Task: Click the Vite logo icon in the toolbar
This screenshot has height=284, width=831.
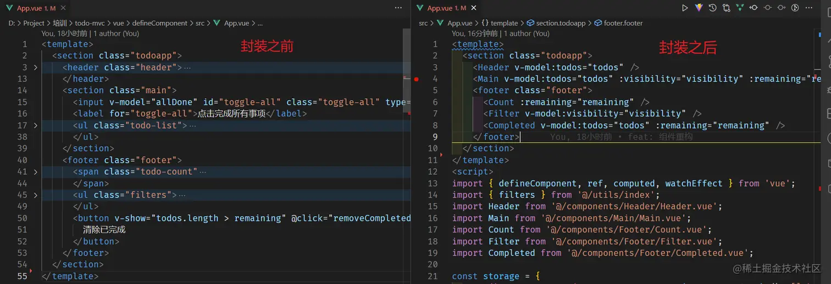Action: 699,8
